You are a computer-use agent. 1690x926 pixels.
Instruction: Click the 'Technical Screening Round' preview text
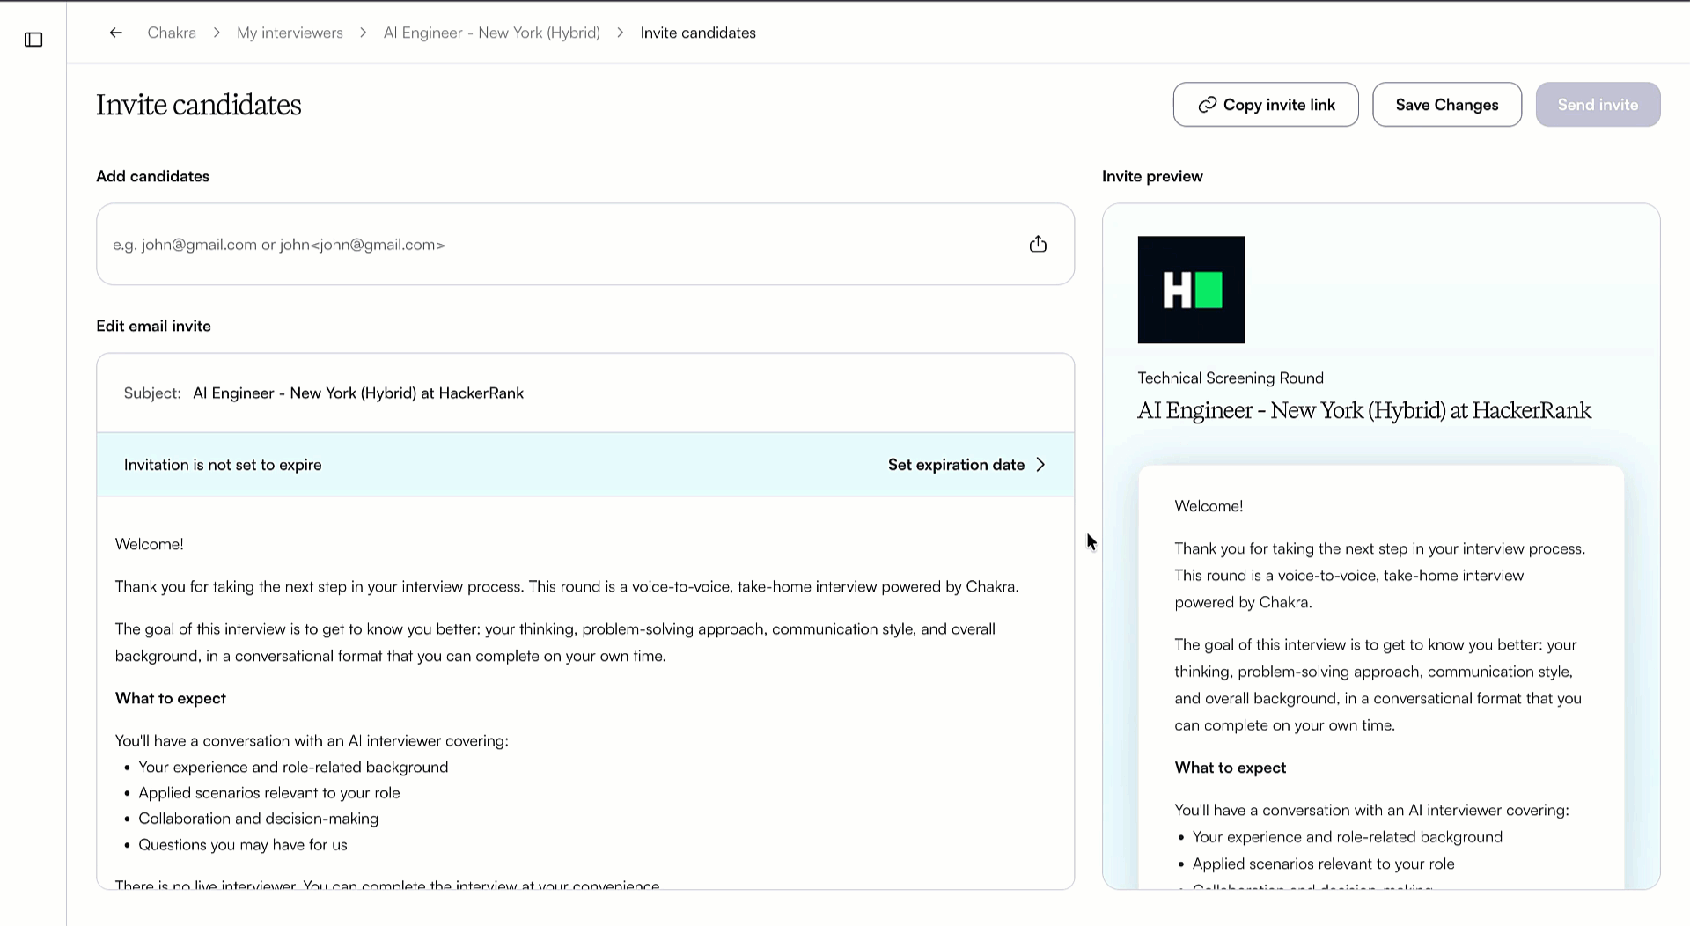coord(1230,378)
